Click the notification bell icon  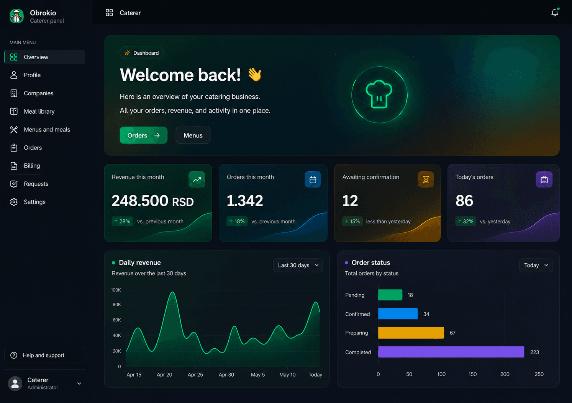(x=554, y=13)
